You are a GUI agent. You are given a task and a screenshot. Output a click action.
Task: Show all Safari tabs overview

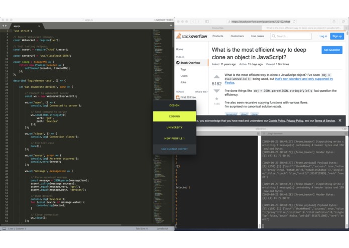tap(343, 22)
